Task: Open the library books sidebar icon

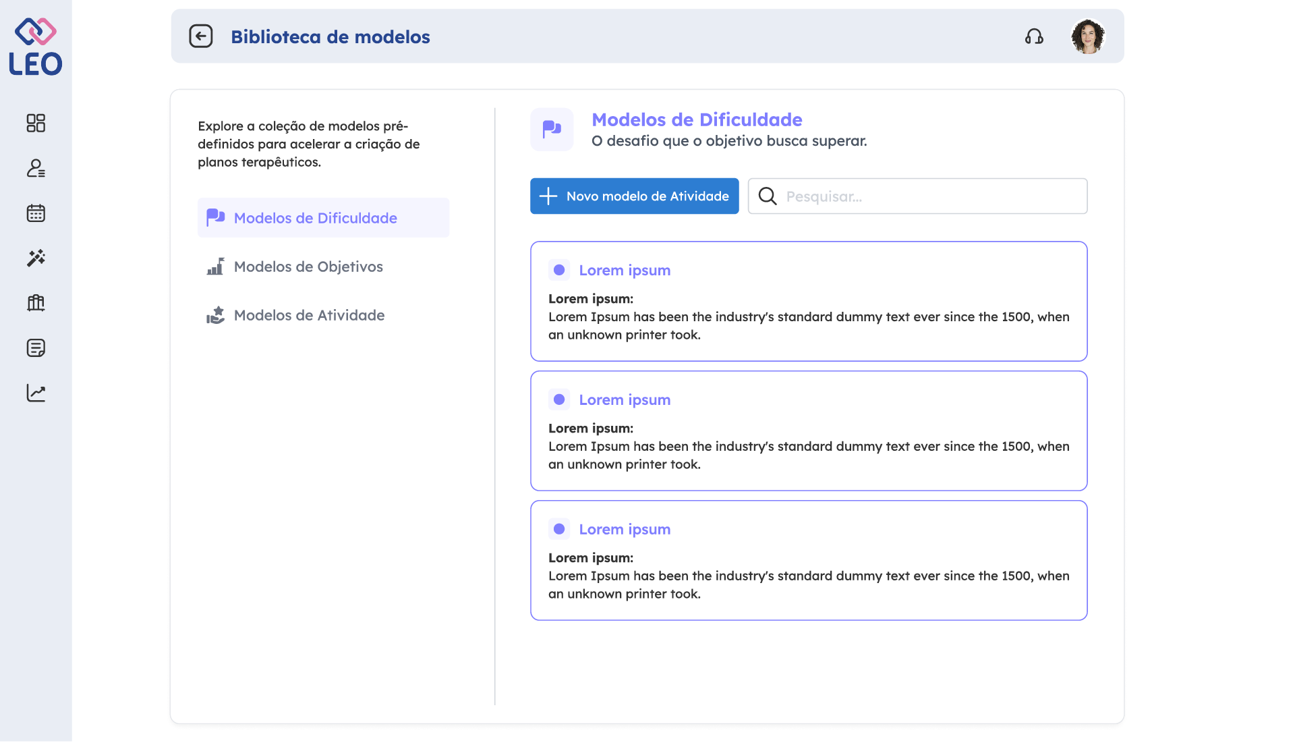Action: (x=36, y=303)
